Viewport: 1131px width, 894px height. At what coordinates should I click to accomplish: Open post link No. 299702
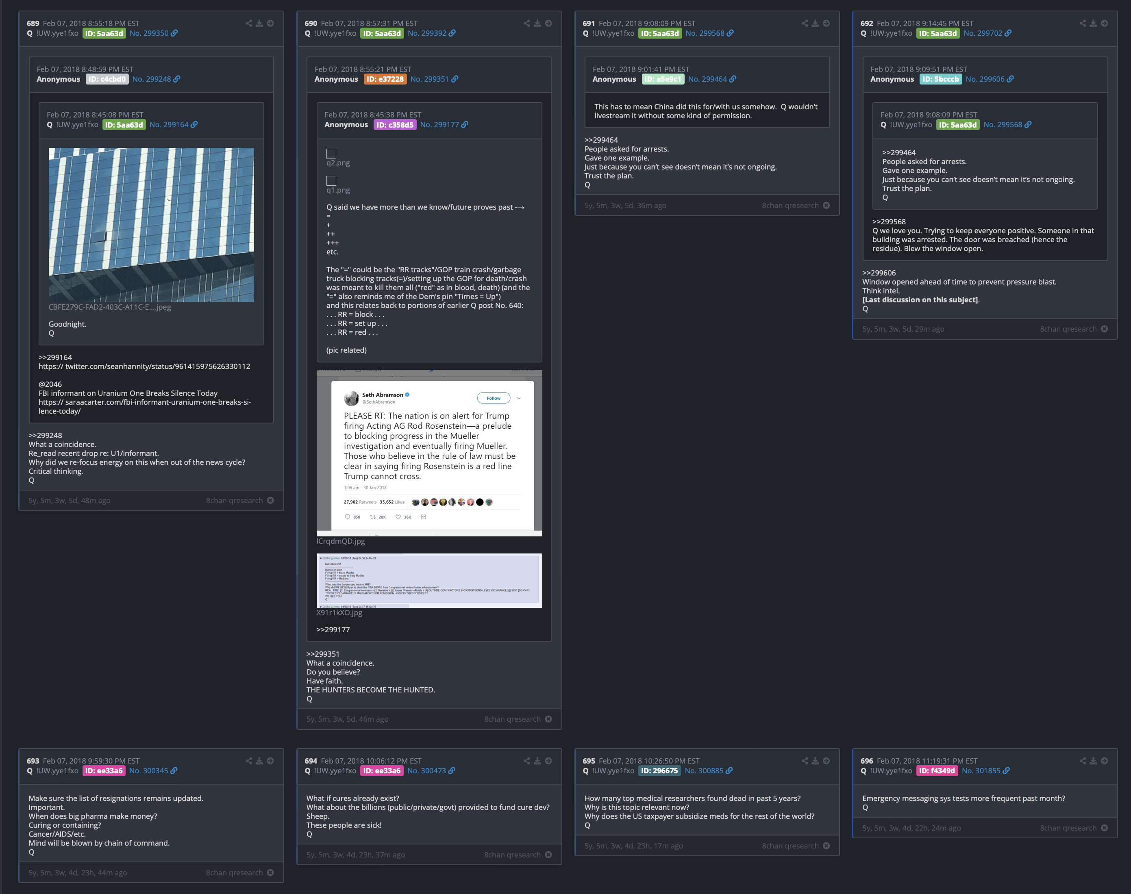pos(983,33)
